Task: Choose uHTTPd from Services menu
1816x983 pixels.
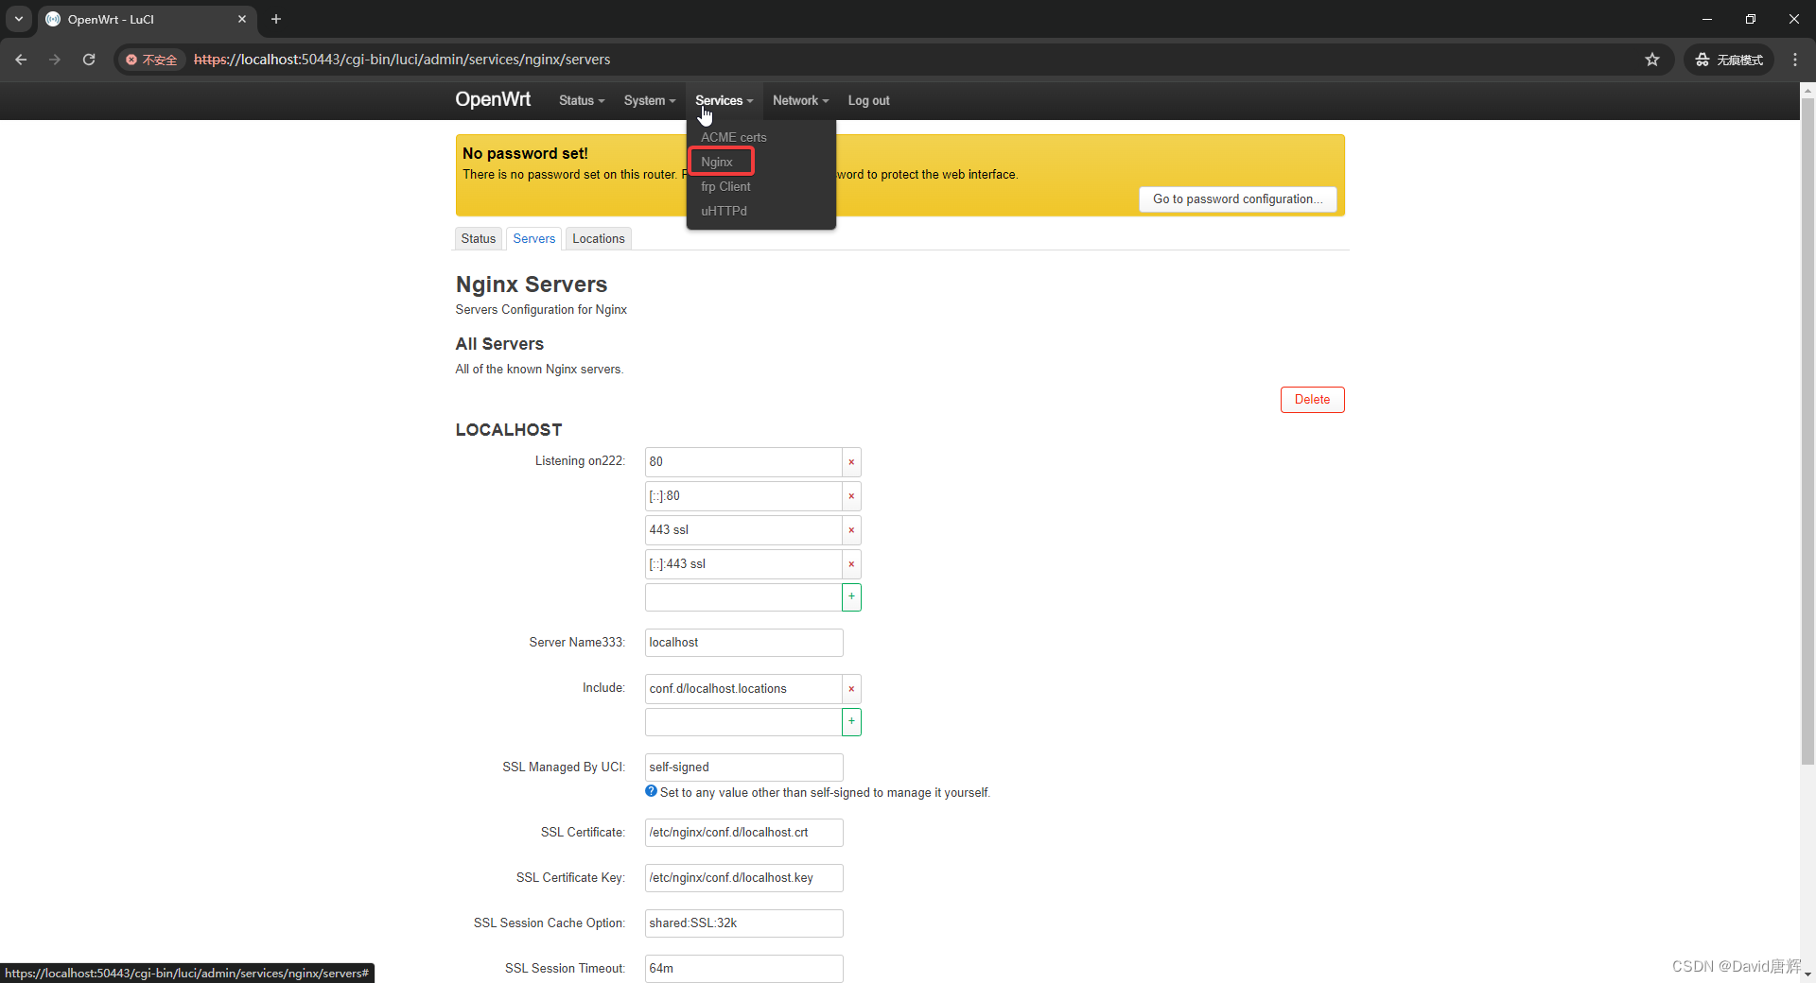Action: tap(724, 211)
